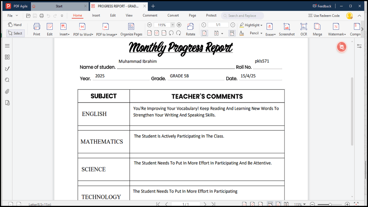This screenshot has width=368, height=207.
Task: Open attachments paperclip panel in sidebar
Action: (7, 91)
